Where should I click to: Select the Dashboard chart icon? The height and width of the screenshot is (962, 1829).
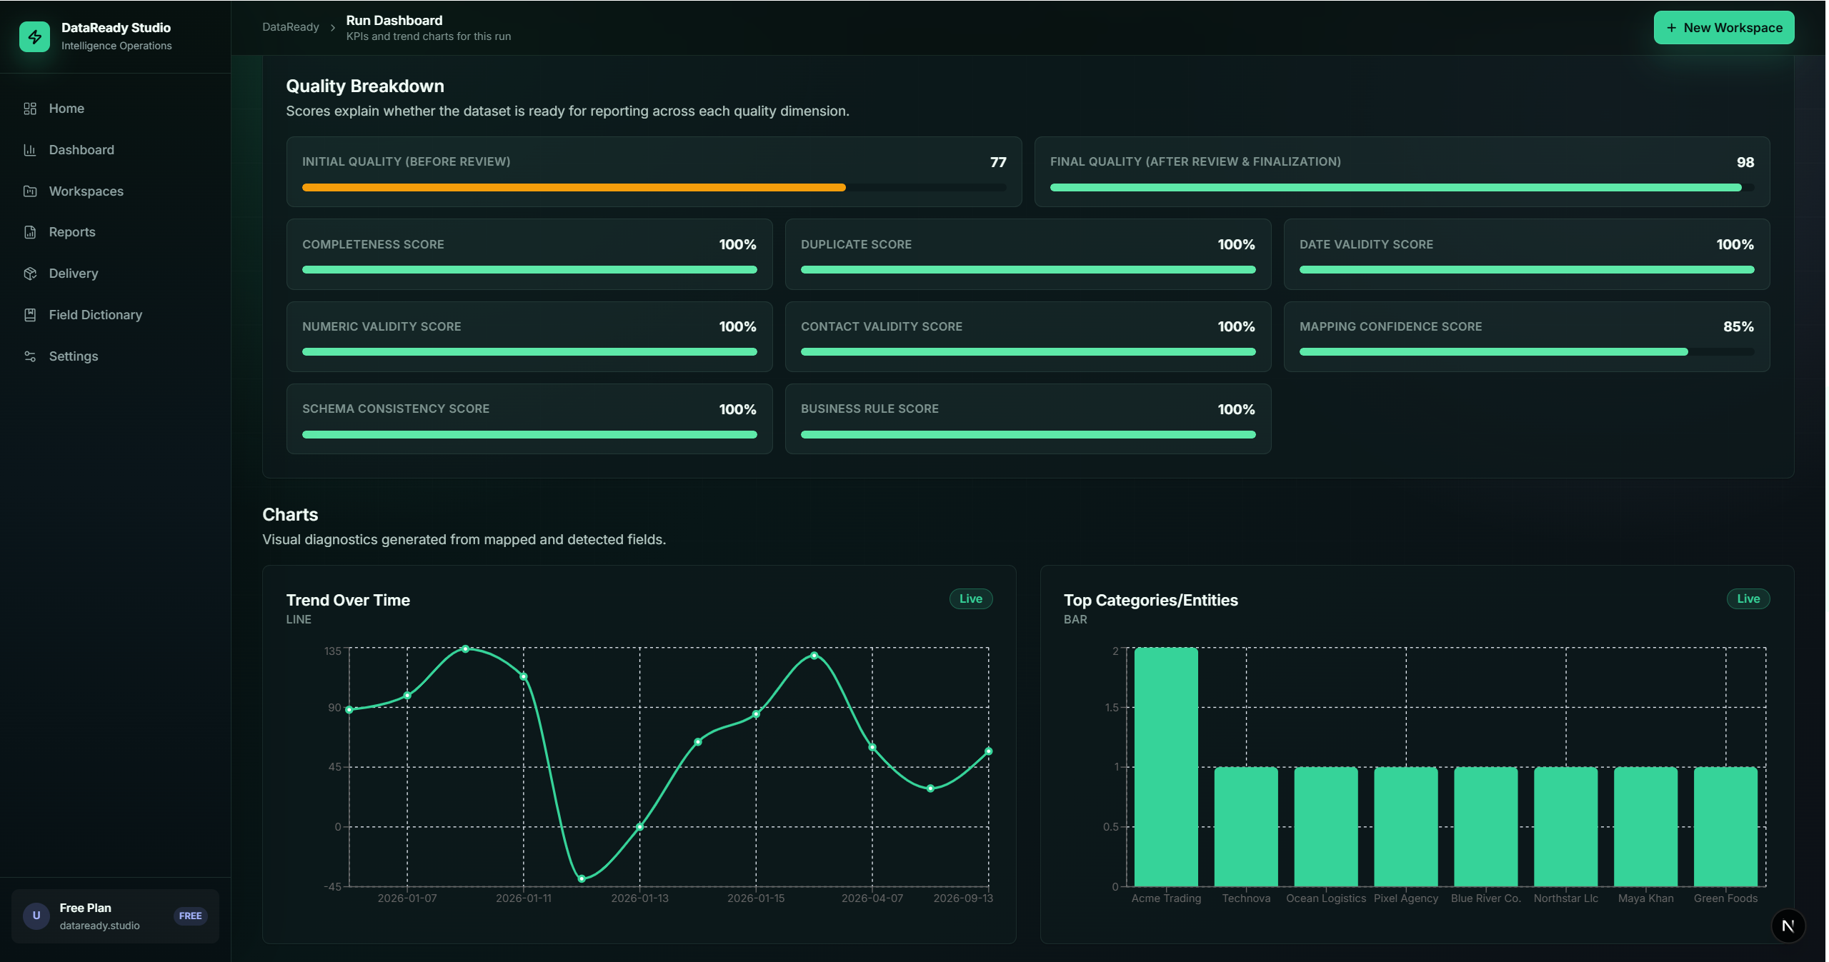pyautogui.click(x=30, y=150)
